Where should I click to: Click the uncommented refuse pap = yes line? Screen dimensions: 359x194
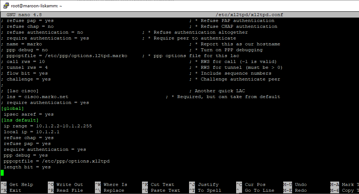[x=27, y=143]
